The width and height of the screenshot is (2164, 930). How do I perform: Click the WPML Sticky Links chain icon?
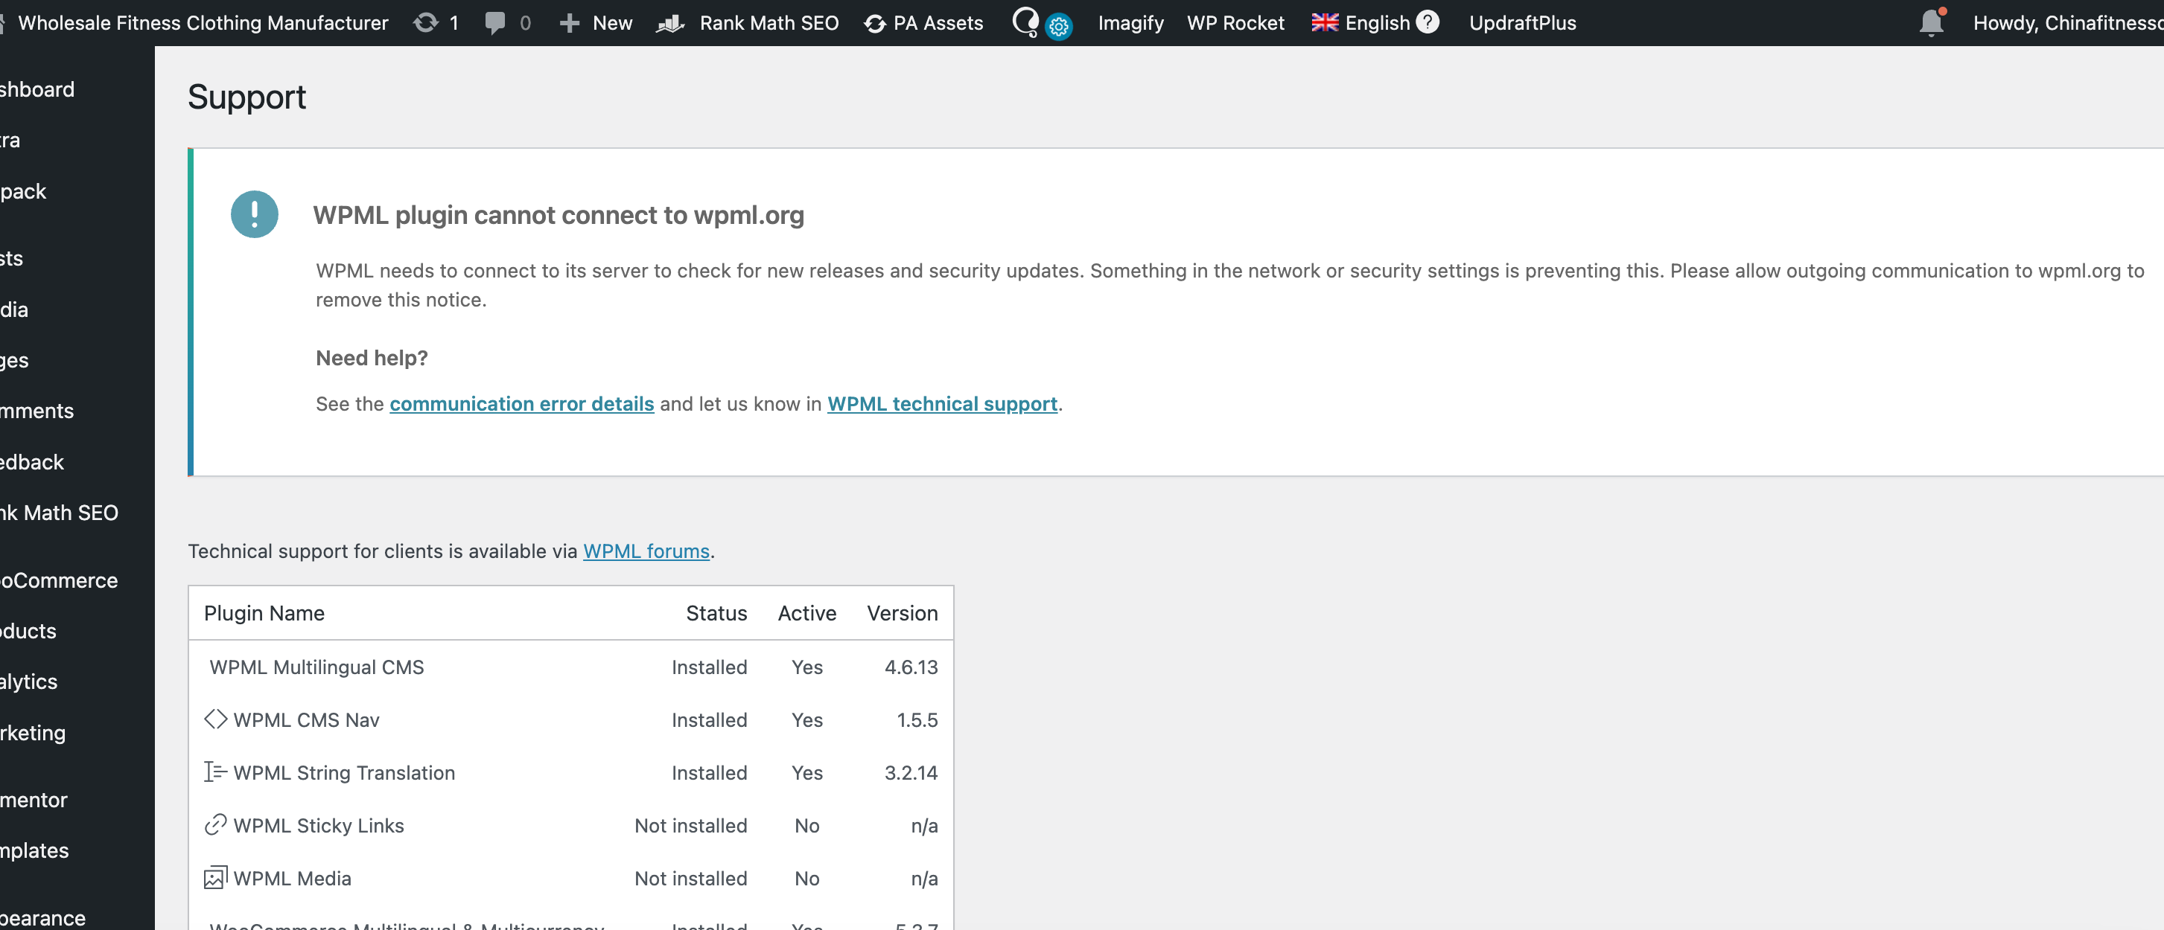pyautogui.click(x=216, y=824)
